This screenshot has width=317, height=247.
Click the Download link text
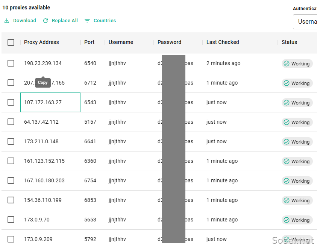coord(25,21)
